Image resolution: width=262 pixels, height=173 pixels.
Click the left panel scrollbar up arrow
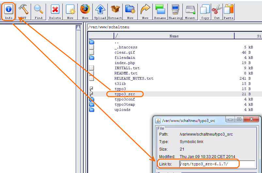pyautogui.click(x=78, y=28)
